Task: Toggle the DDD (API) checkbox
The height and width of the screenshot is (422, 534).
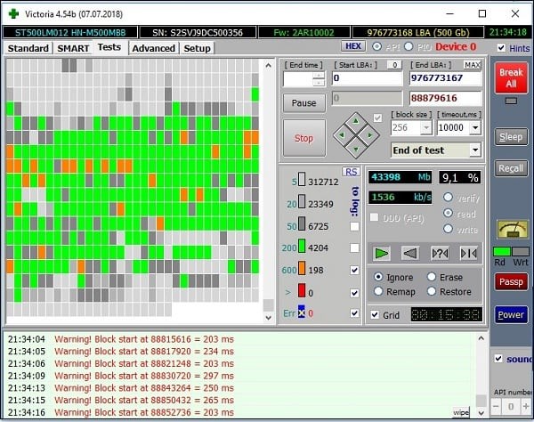Action: point(375,217)
